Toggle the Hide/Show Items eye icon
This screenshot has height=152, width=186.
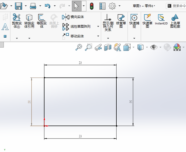point(154,47)
